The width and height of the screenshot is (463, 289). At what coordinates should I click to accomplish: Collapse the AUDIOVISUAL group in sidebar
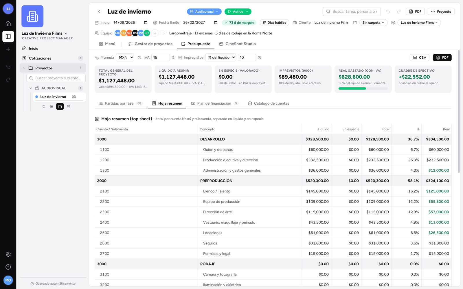pos(31,88)
